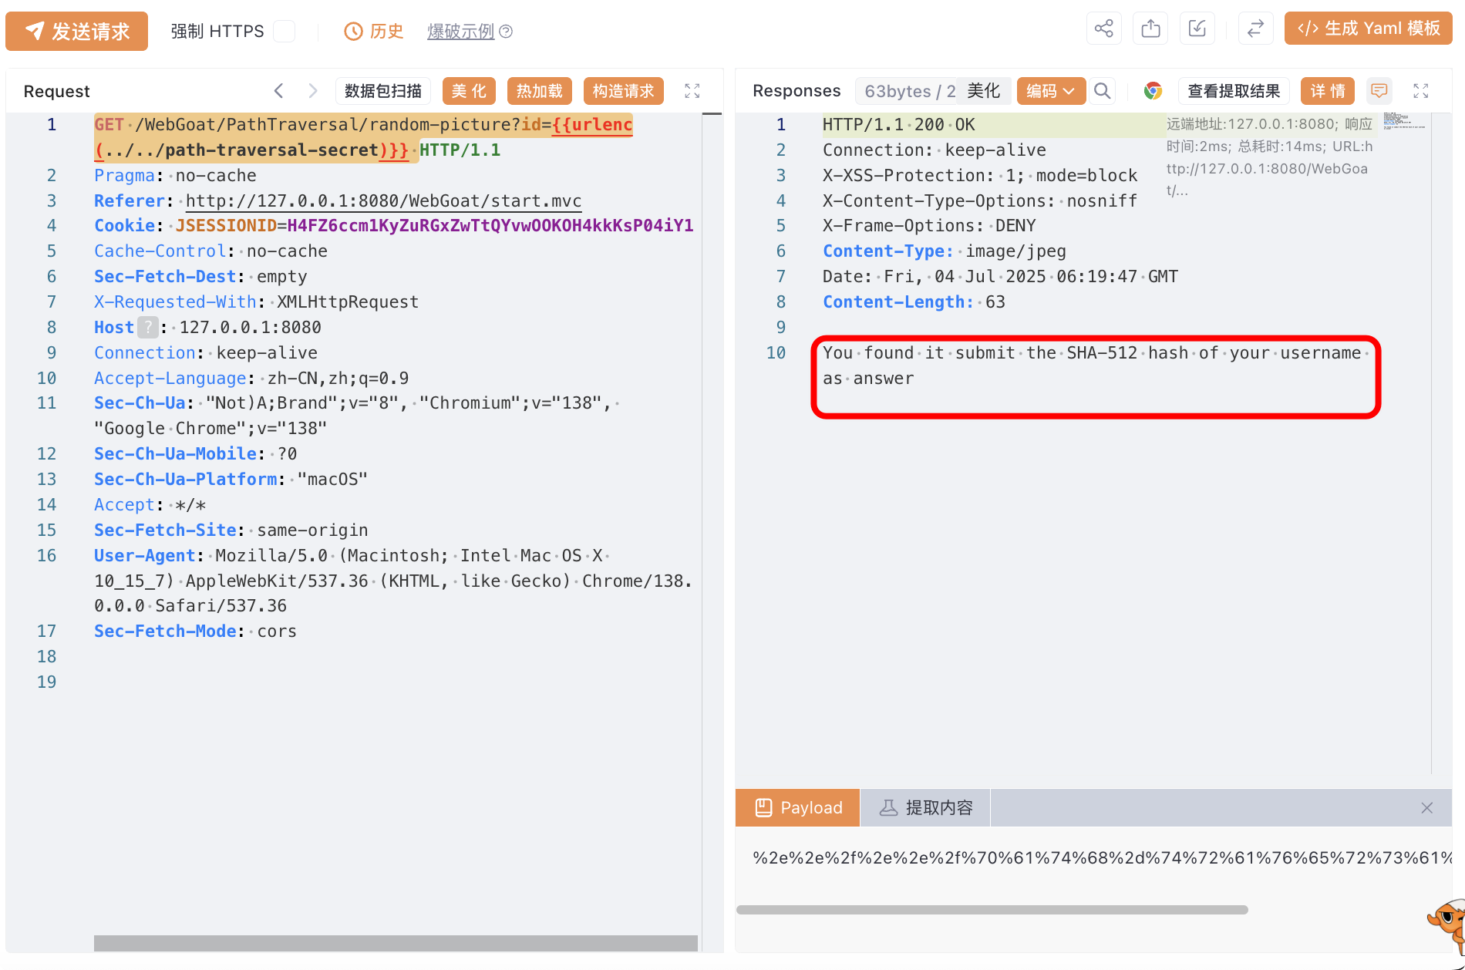Click the 构造请求 button
This screenshot has height=970, width=1465.
pyautogui.click(x=623, y=91)
